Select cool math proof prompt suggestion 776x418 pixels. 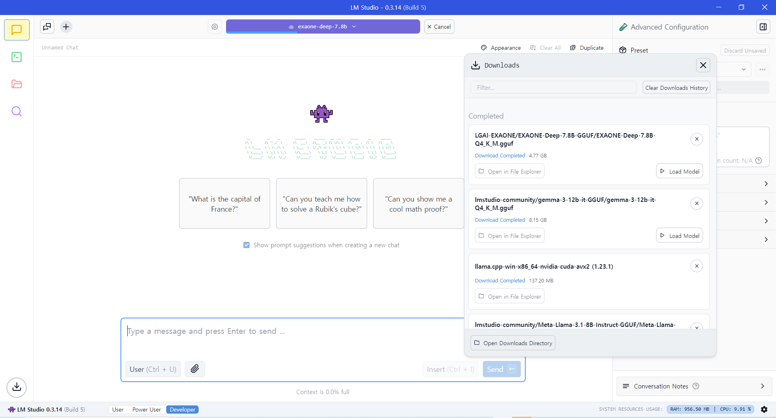tap(419, 204)
